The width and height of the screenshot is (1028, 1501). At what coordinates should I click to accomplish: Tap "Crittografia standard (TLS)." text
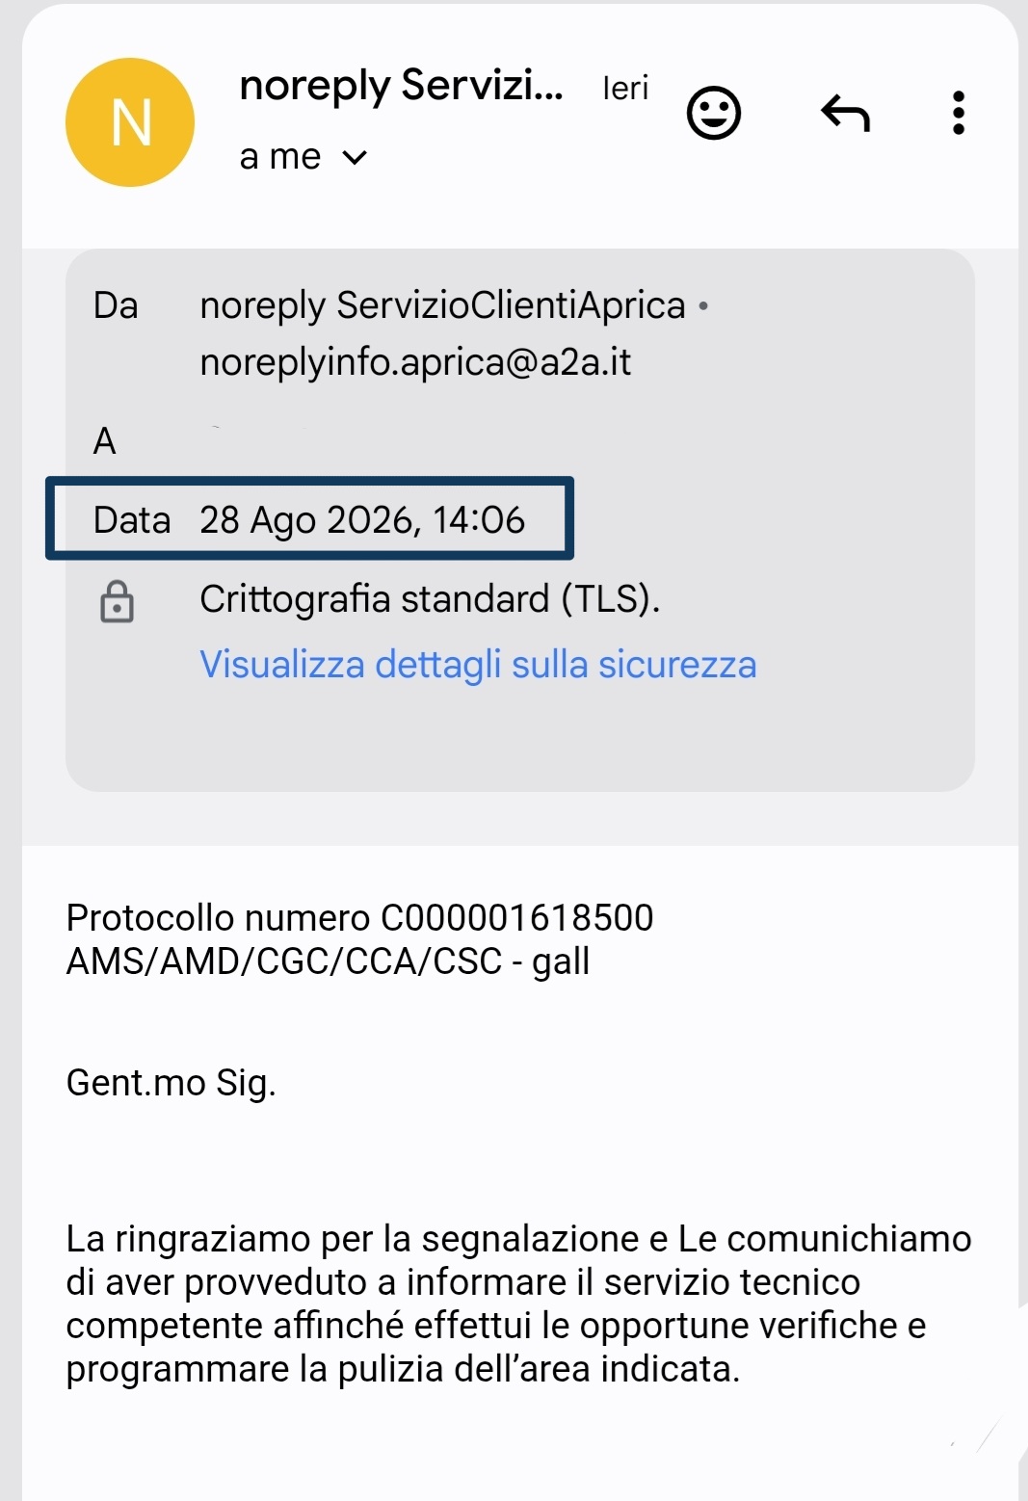(x=430, y=599)
